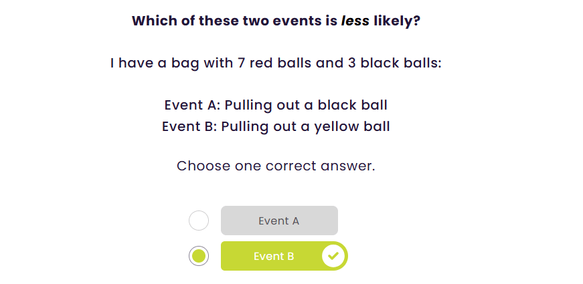Click the white checkmark icon on Event B
This screenshot has height=284, width=583.
point(333,256)
